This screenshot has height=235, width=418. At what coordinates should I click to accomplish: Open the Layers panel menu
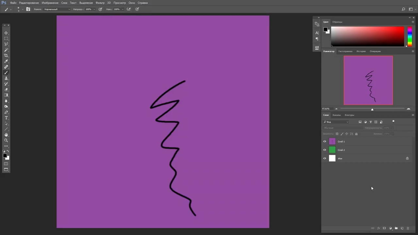coord(413,115)
